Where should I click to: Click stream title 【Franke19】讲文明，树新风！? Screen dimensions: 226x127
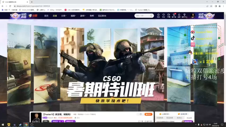pos(57,114)
